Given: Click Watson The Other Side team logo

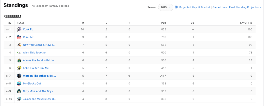Looking at the screenshot, I should pos(19,76).
